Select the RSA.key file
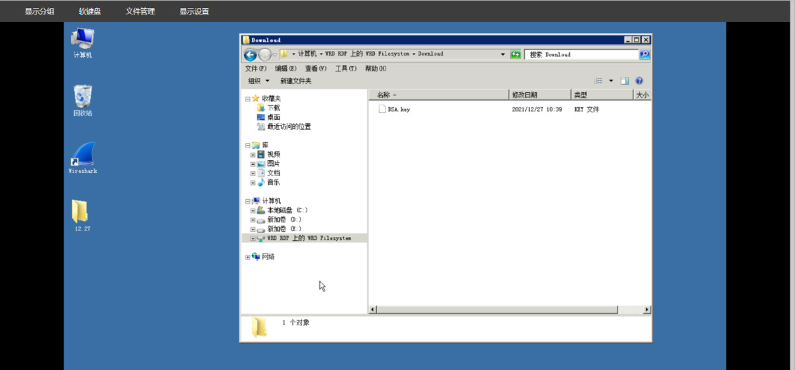 pos(398,109)
